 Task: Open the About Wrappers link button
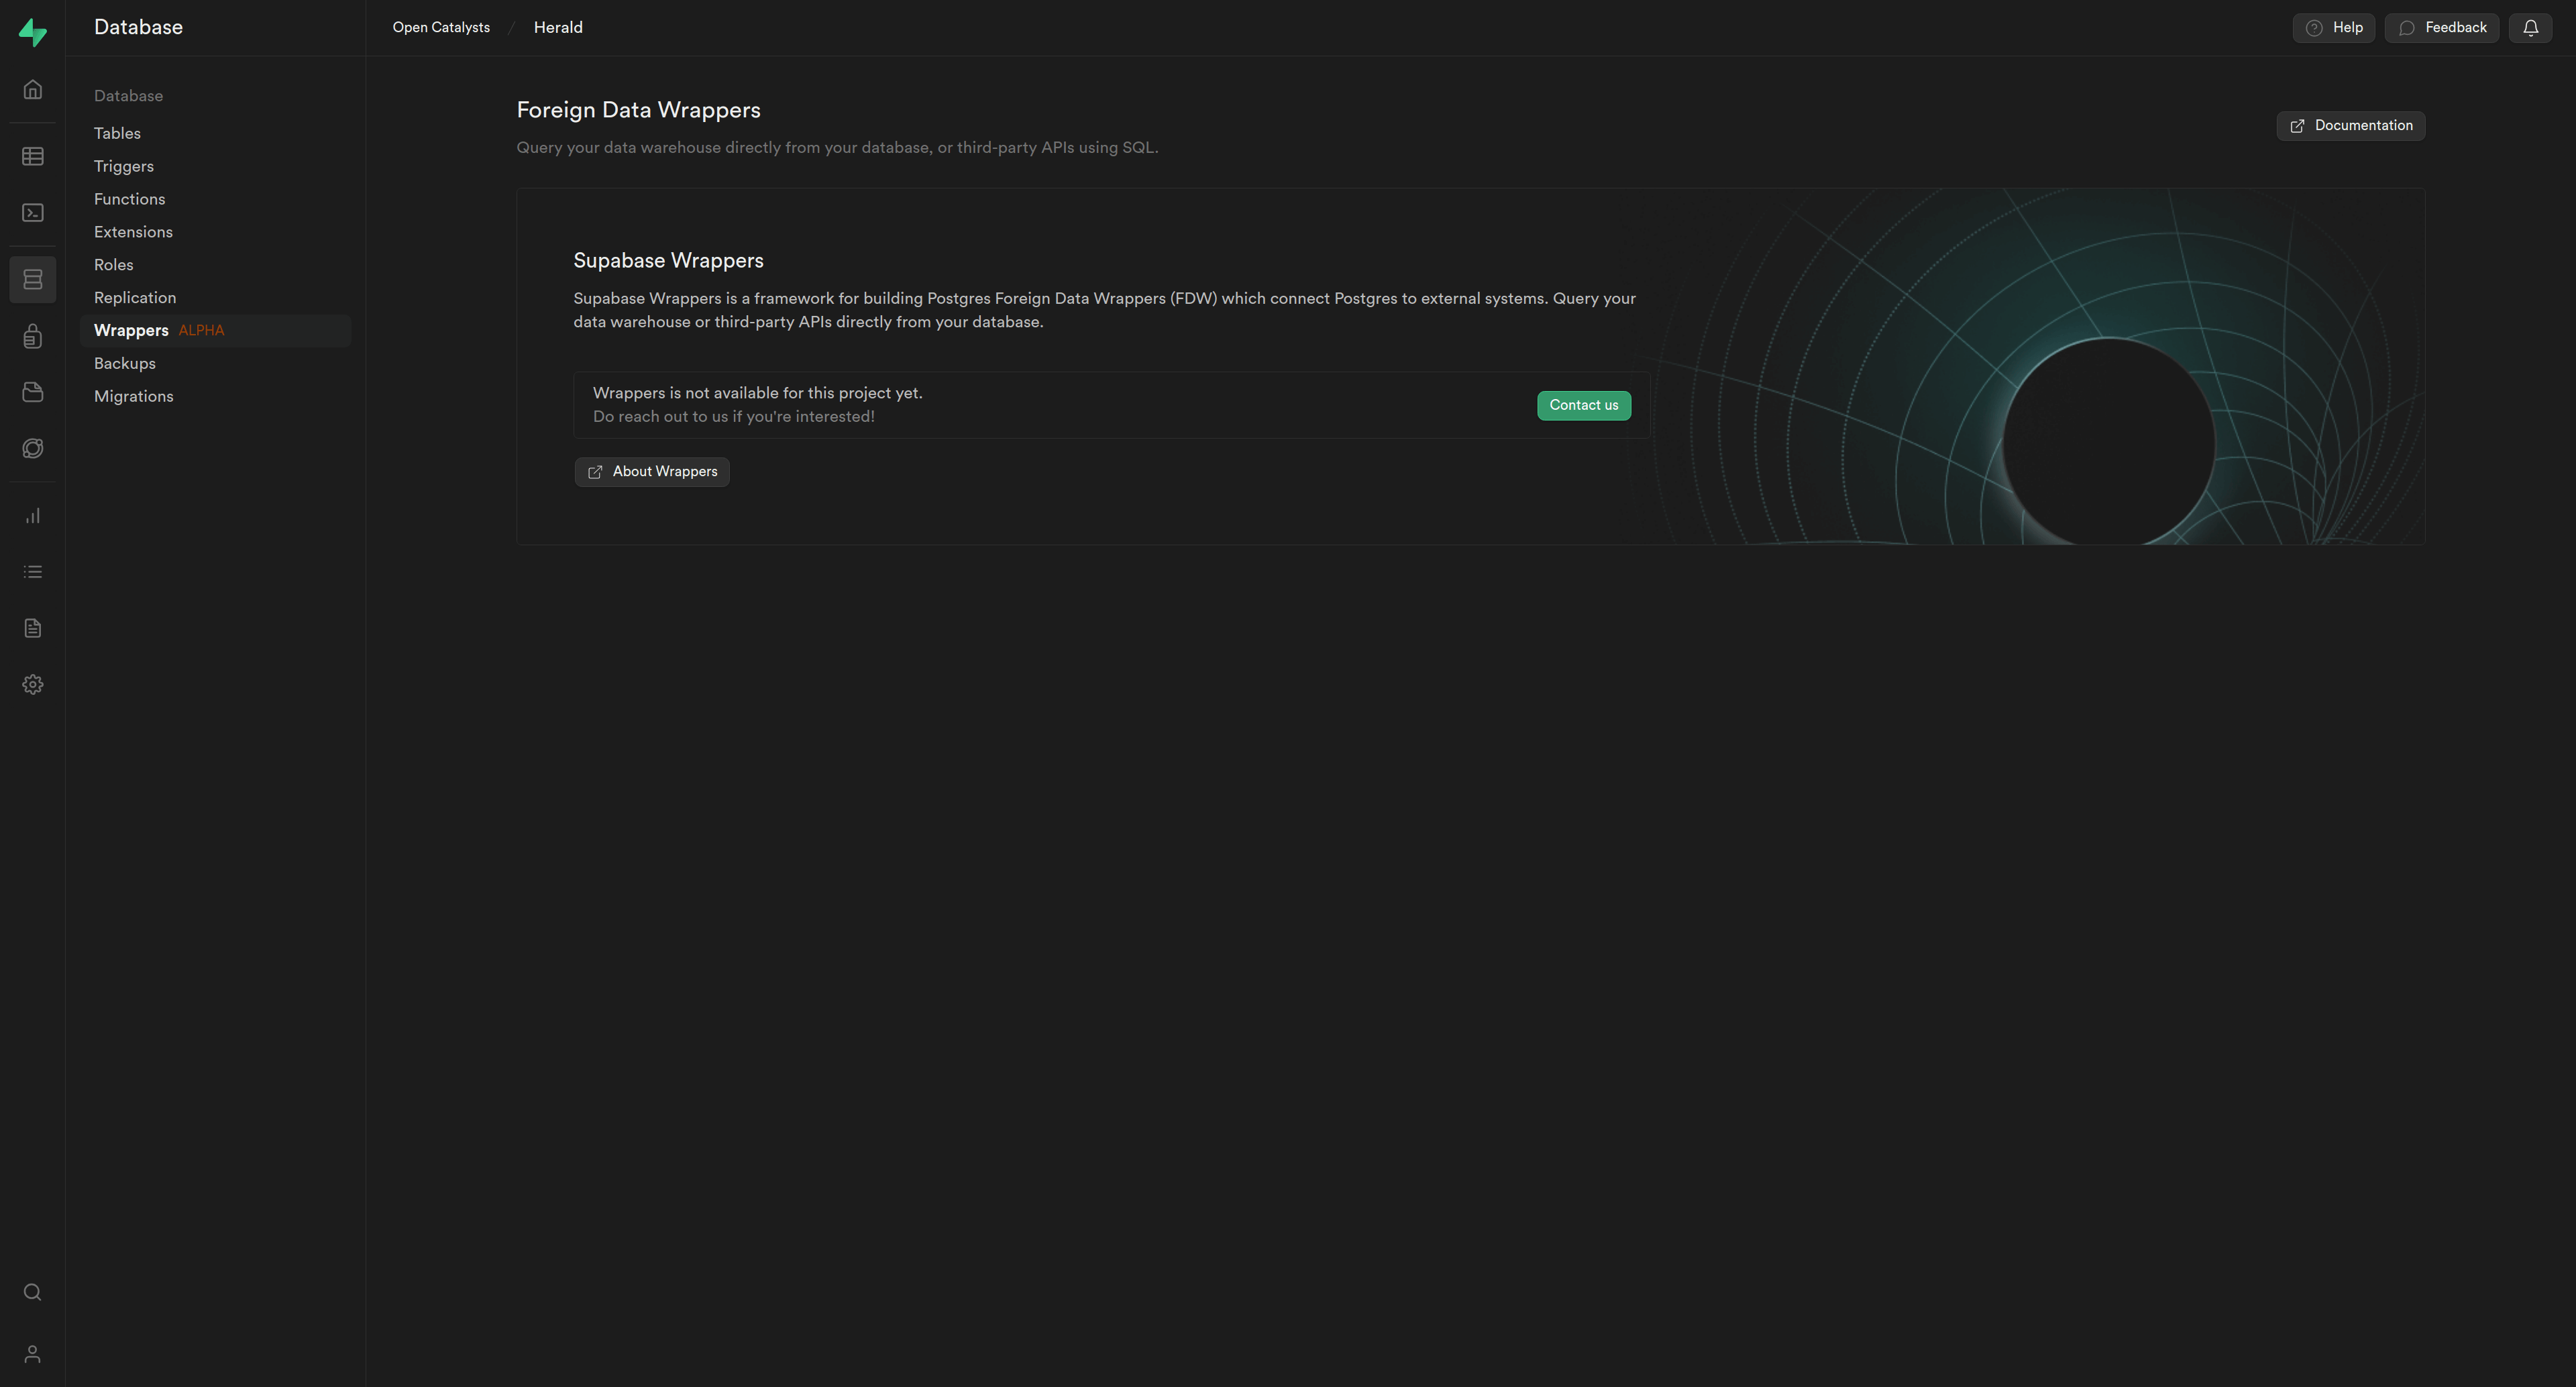[x=652, y=472]
